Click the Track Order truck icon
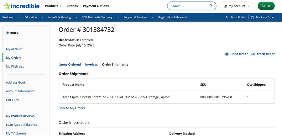This screenshot has width=282, height=136. tap(253, 54)
